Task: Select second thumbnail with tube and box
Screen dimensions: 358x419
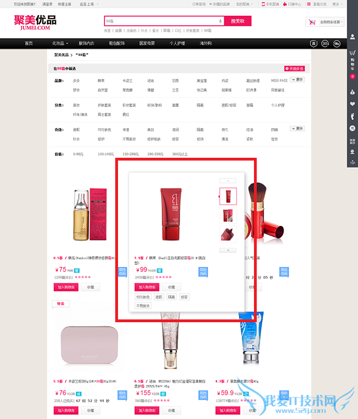Action: coord(228,215)
